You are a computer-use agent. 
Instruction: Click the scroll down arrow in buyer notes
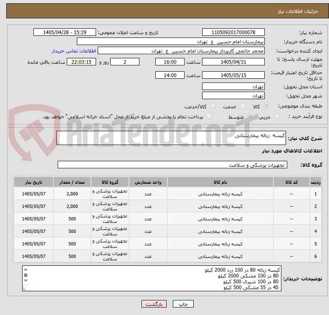(25, 281)
